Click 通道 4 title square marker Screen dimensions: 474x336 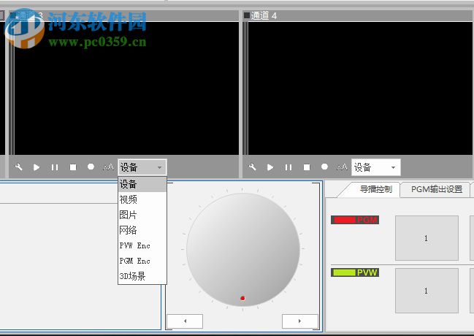click(247, 15)
